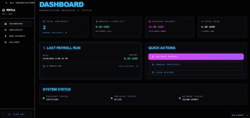
Task: Click the people icon on Quick Actions Manage Employees
Action: point(153,65)
